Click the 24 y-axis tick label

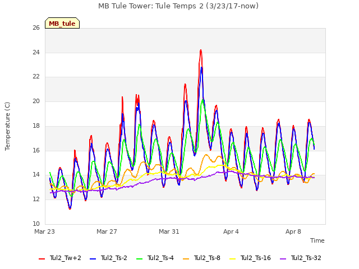[36, 52]
